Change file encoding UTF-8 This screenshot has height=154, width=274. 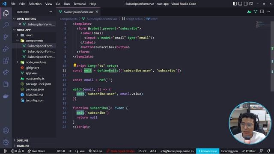(x=61, y=151)
